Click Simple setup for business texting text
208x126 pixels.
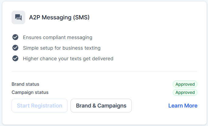tap(61, 48)
